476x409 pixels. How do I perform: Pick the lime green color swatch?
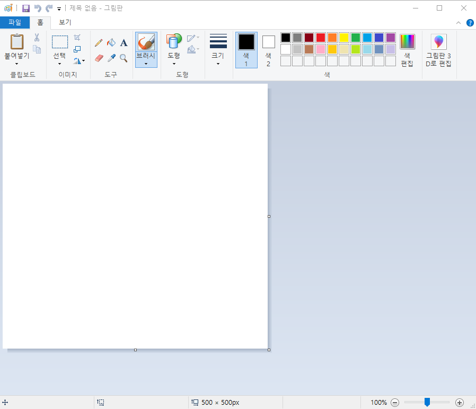pos(356,49)
